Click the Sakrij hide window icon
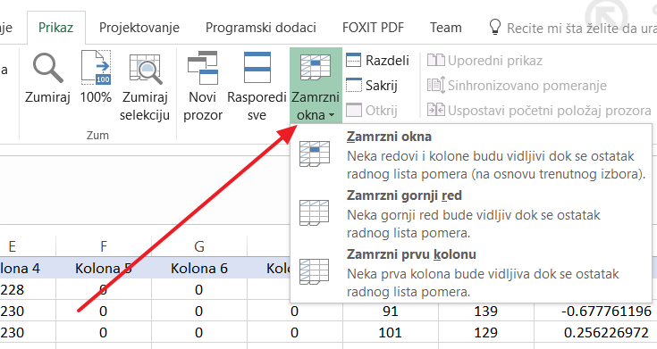This screenshot has height=349, width=657. pos(354,85)
